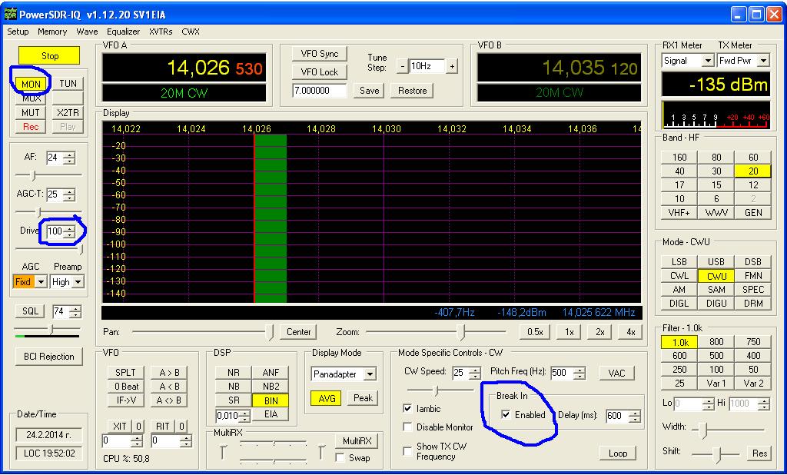
Task: Open the Preamp High dropdown
Action: (78, 281)
